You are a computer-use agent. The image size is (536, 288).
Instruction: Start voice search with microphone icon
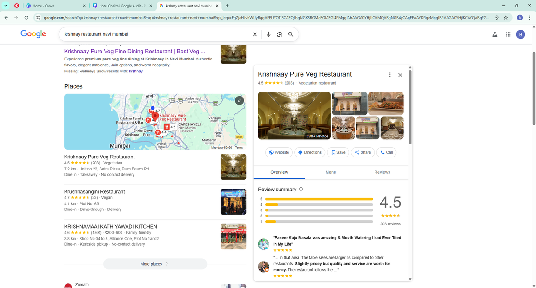click(268, 34)
